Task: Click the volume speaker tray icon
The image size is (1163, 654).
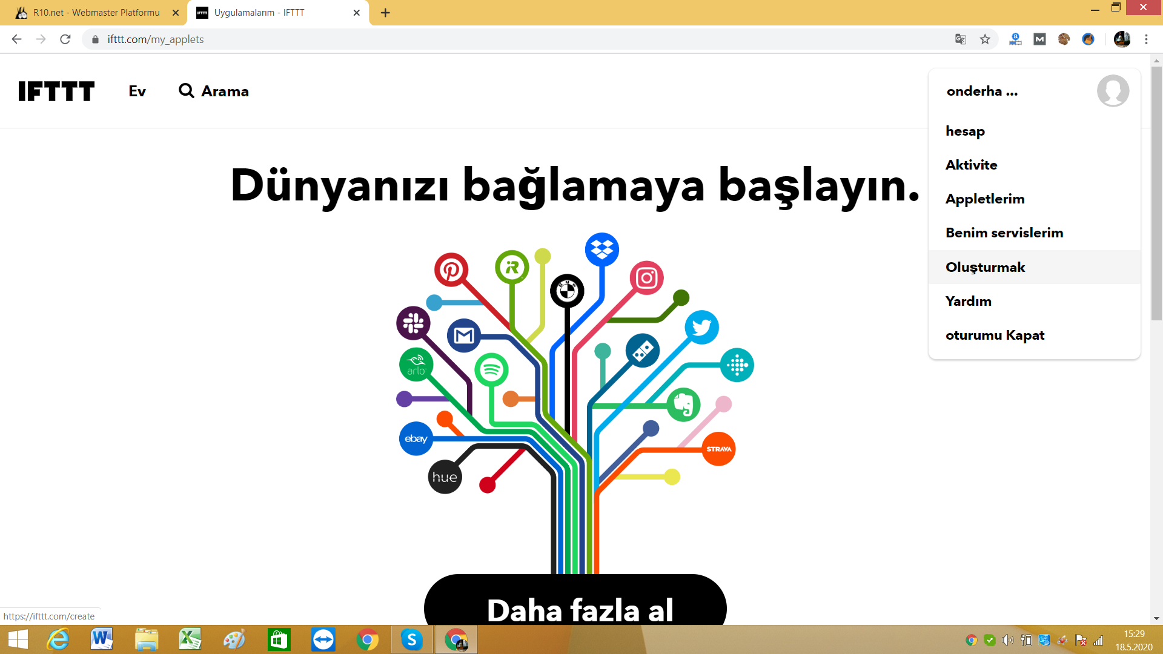Action: point(1007,640)
